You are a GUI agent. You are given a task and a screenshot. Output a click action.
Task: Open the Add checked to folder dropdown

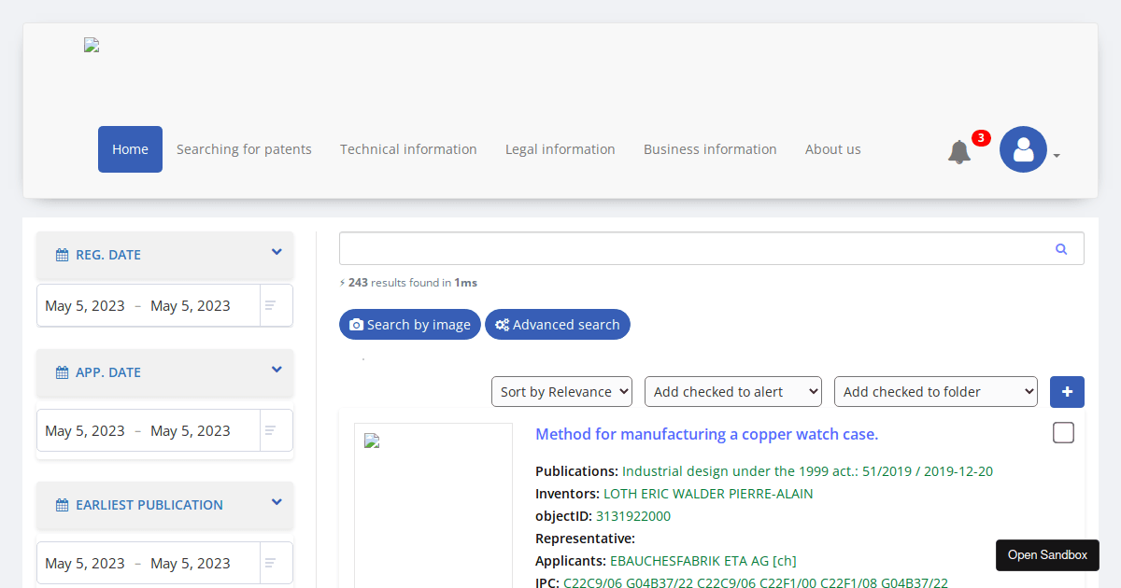pyautogui.click(x=935, y=391)
